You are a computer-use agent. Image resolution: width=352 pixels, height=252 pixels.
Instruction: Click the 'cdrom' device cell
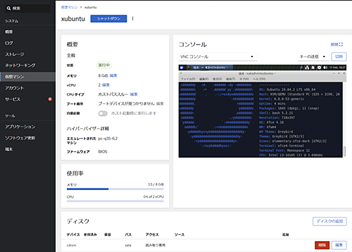pyautogui.click(x=71, y=245)
